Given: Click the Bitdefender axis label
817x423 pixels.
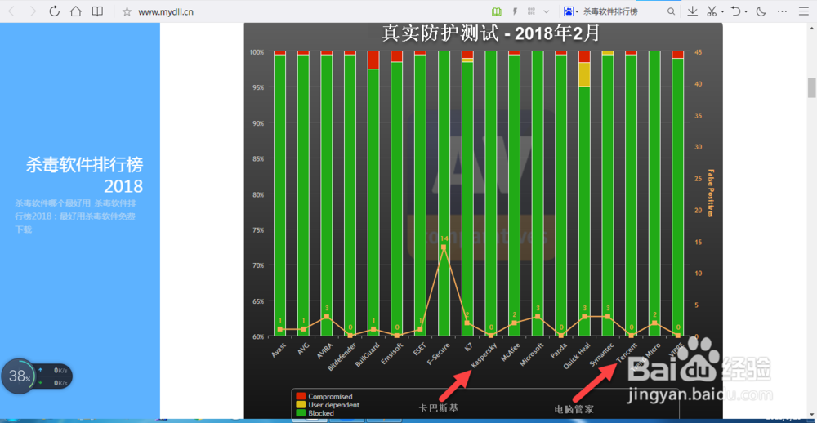Looking at the screenshot, I should point(343,356).
